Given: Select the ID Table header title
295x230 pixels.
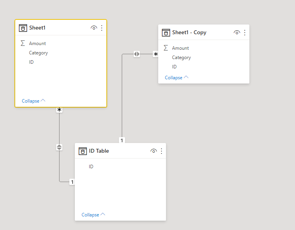Looking at the screenshot, I should tap(99, 151).
